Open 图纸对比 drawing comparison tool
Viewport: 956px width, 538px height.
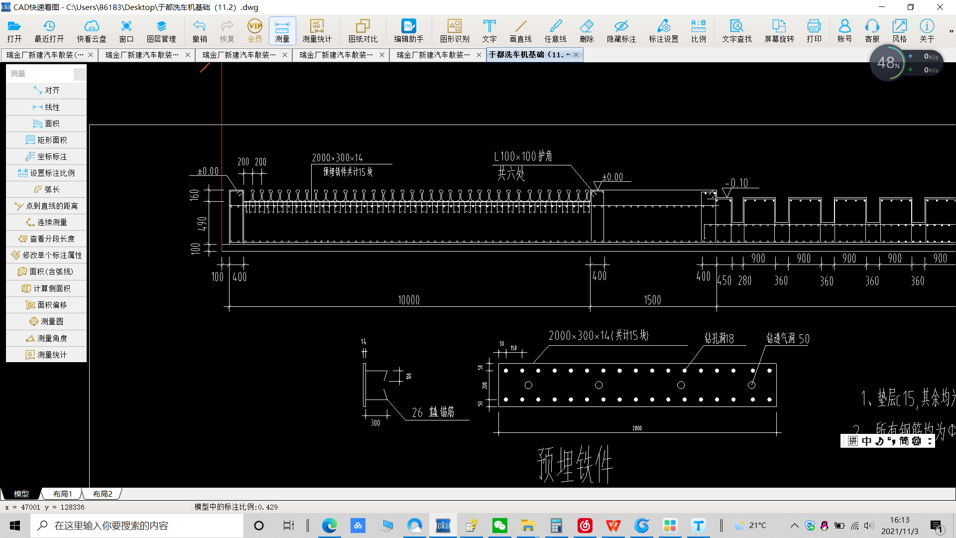click(x=362, y=31)
